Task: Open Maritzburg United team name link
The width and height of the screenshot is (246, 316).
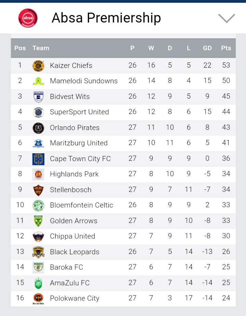Action: coord(79,143)
